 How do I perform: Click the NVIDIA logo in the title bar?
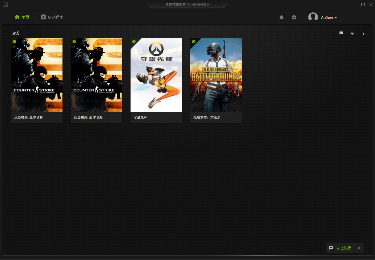[6, 5]
